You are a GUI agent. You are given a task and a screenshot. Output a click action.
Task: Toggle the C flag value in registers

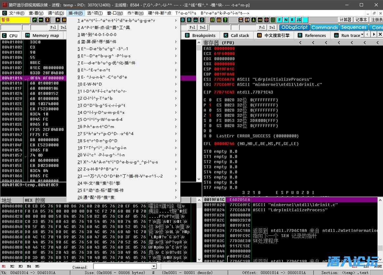(x=210, y=100)
